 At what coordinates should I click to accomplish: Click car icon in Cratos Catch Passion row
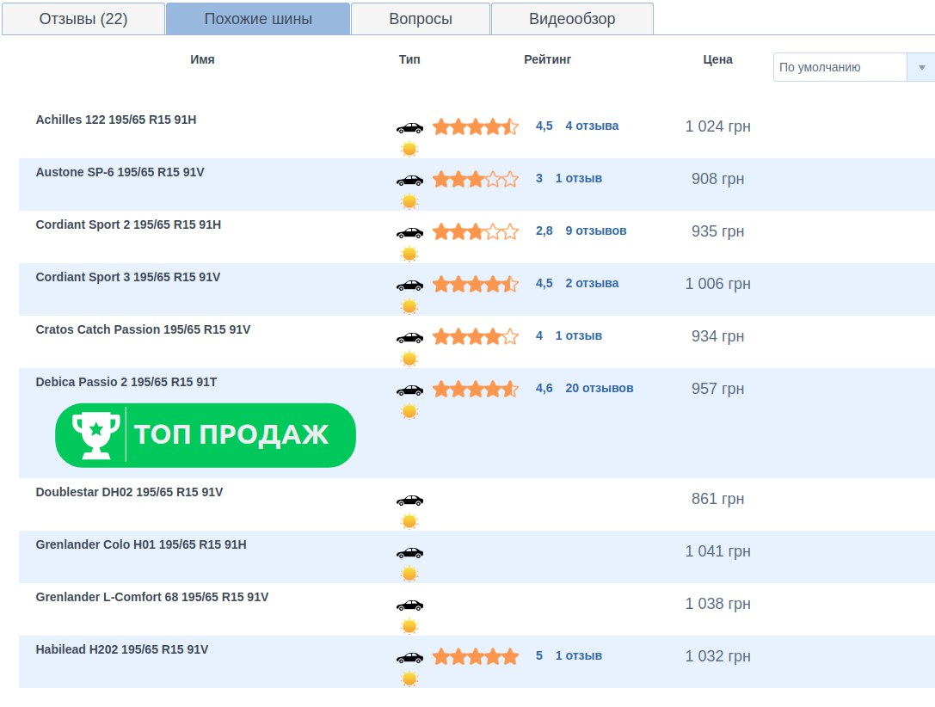(x=409, y=337)
